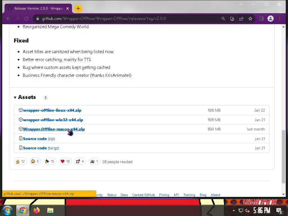The image size is (288, 216).
Task: Open the Windows Start button
Action: point(7,210)
